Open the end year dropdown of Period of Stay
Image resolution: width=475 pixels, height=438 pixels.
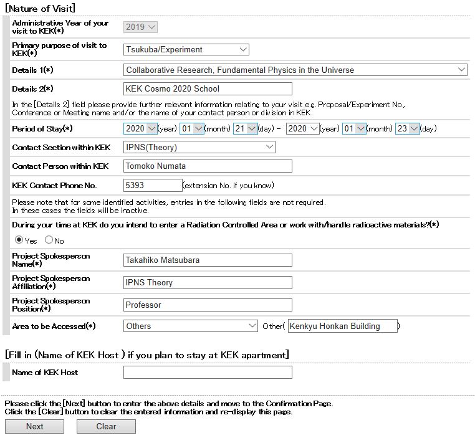302,129
